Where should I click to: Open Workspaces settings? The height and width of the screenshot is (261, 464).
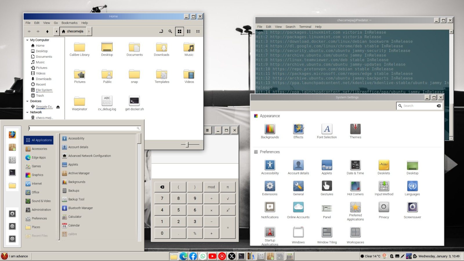[355, 236]
